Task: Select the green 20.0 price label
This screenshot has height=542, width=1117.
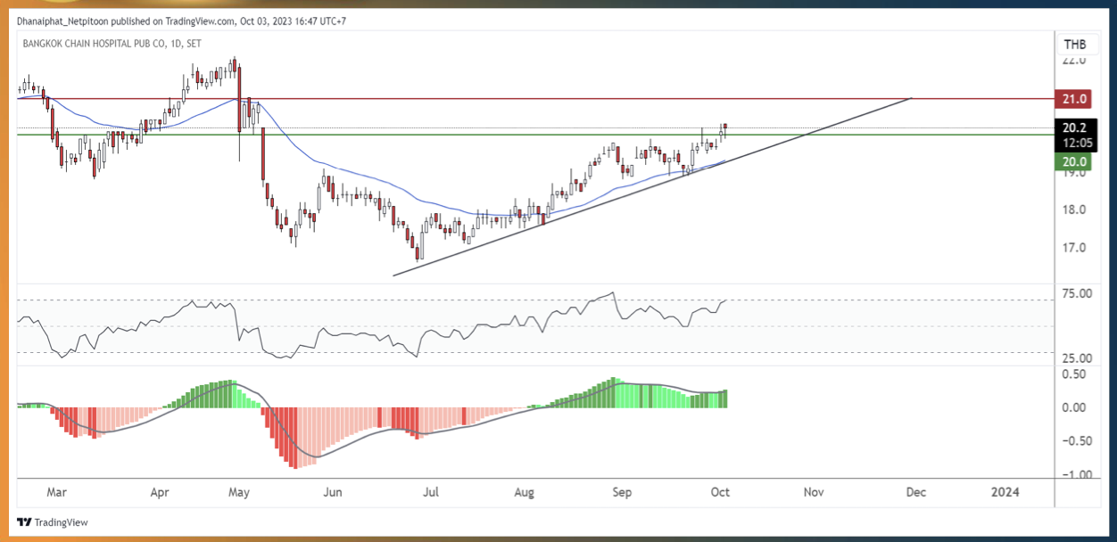Action: 1074,160
